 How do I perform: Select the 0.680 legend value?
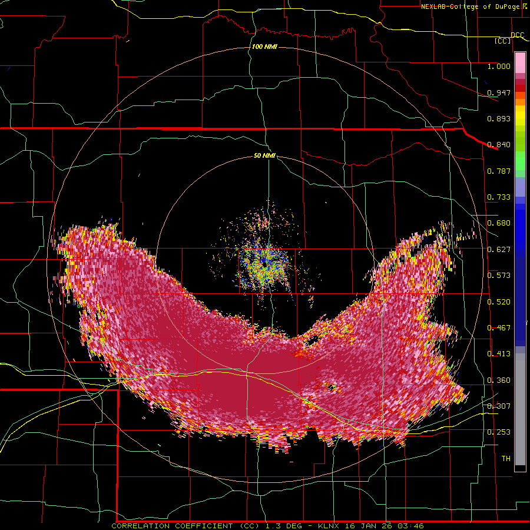tap(499, 223)
